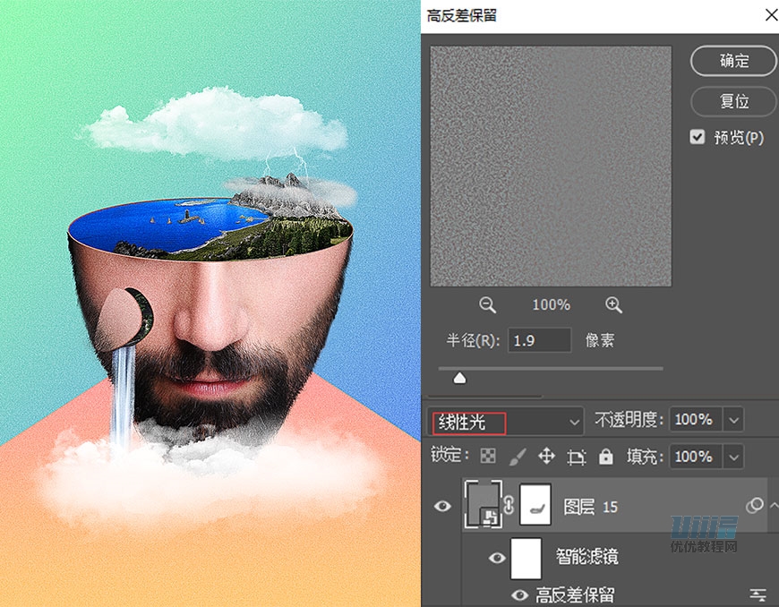Click the 不透明度 opacity value field
The height and width of the screenshot is (607, 779).
point(696,420)
